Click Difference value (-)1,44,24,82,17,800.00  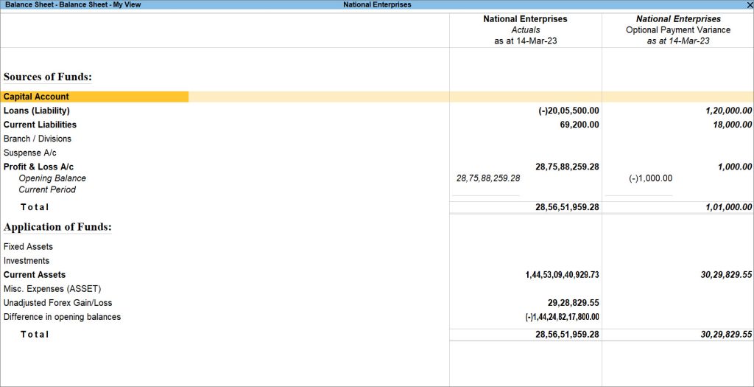(562, 317)
